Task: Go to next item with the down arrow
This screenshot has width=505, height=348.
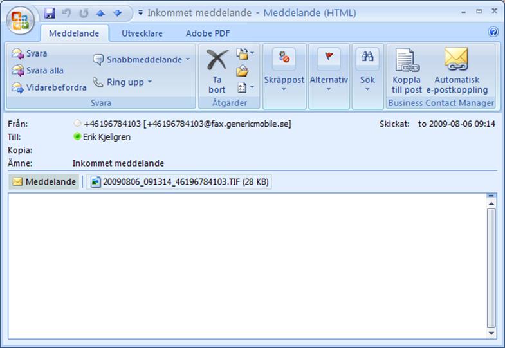Action: pyautogui.click(x=118, y=14)
